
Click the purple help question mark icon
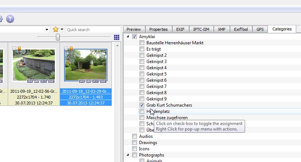10,19
